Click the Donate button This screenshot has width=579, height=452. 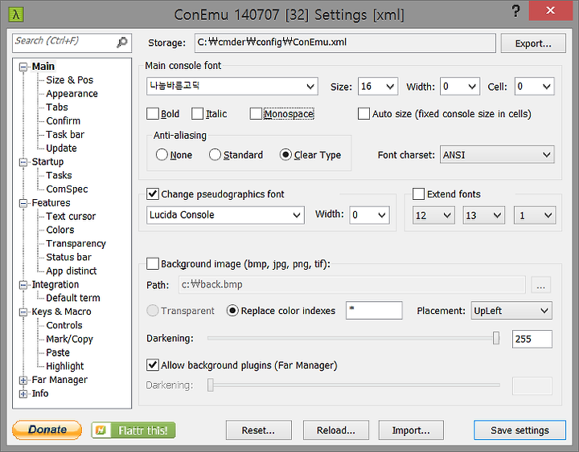click(x=47, y=430)
